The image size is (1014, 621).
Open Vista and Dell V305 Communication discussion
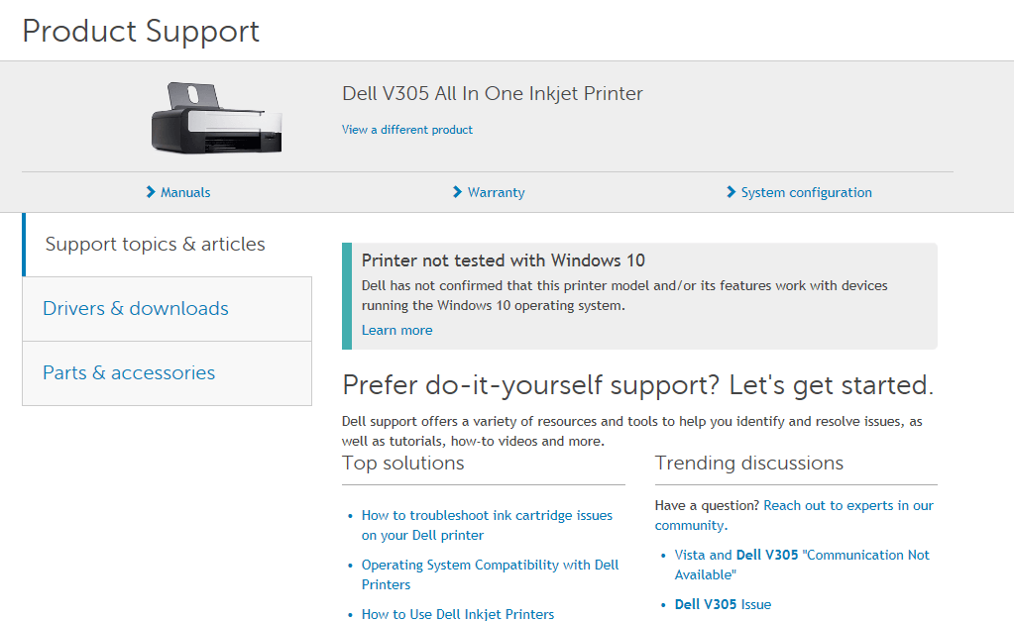tap(802, 565)
